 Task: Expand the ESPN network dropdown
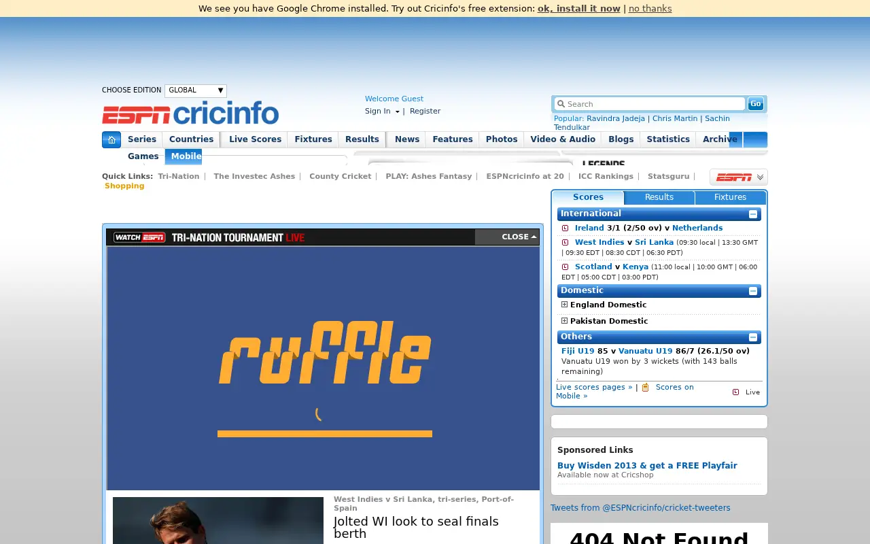[x=739, y=177]
